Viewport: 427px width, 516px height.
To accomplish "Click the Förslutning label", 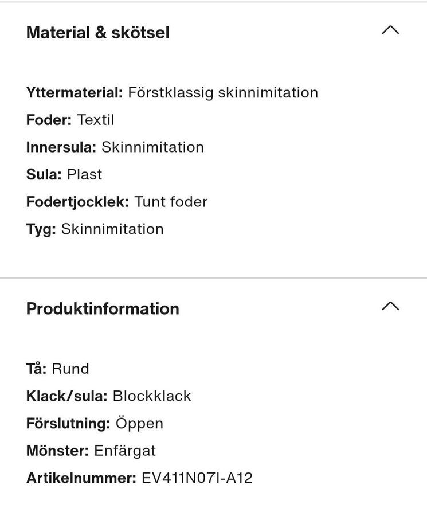I will pos(68,423).
